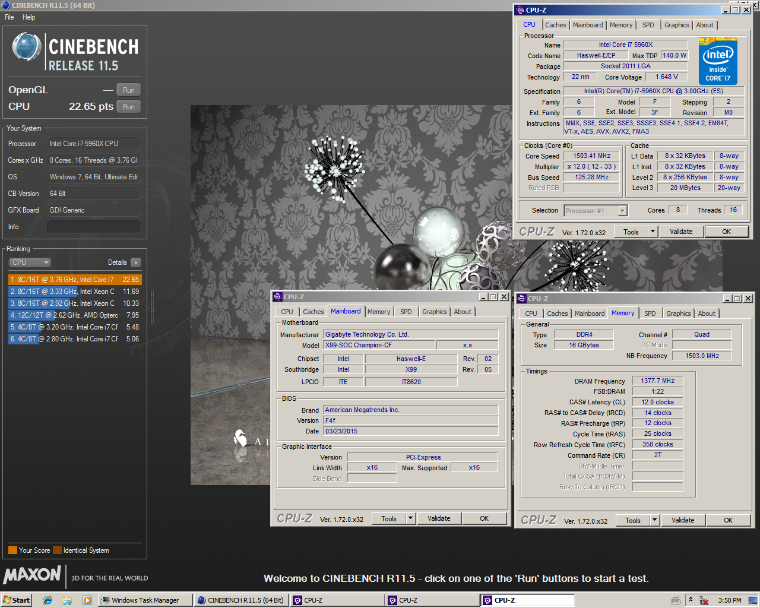Viewport: 760px width, 608px height.
Task: Open the Processor #1 selection dropdown
Action: tap(596, 211)
